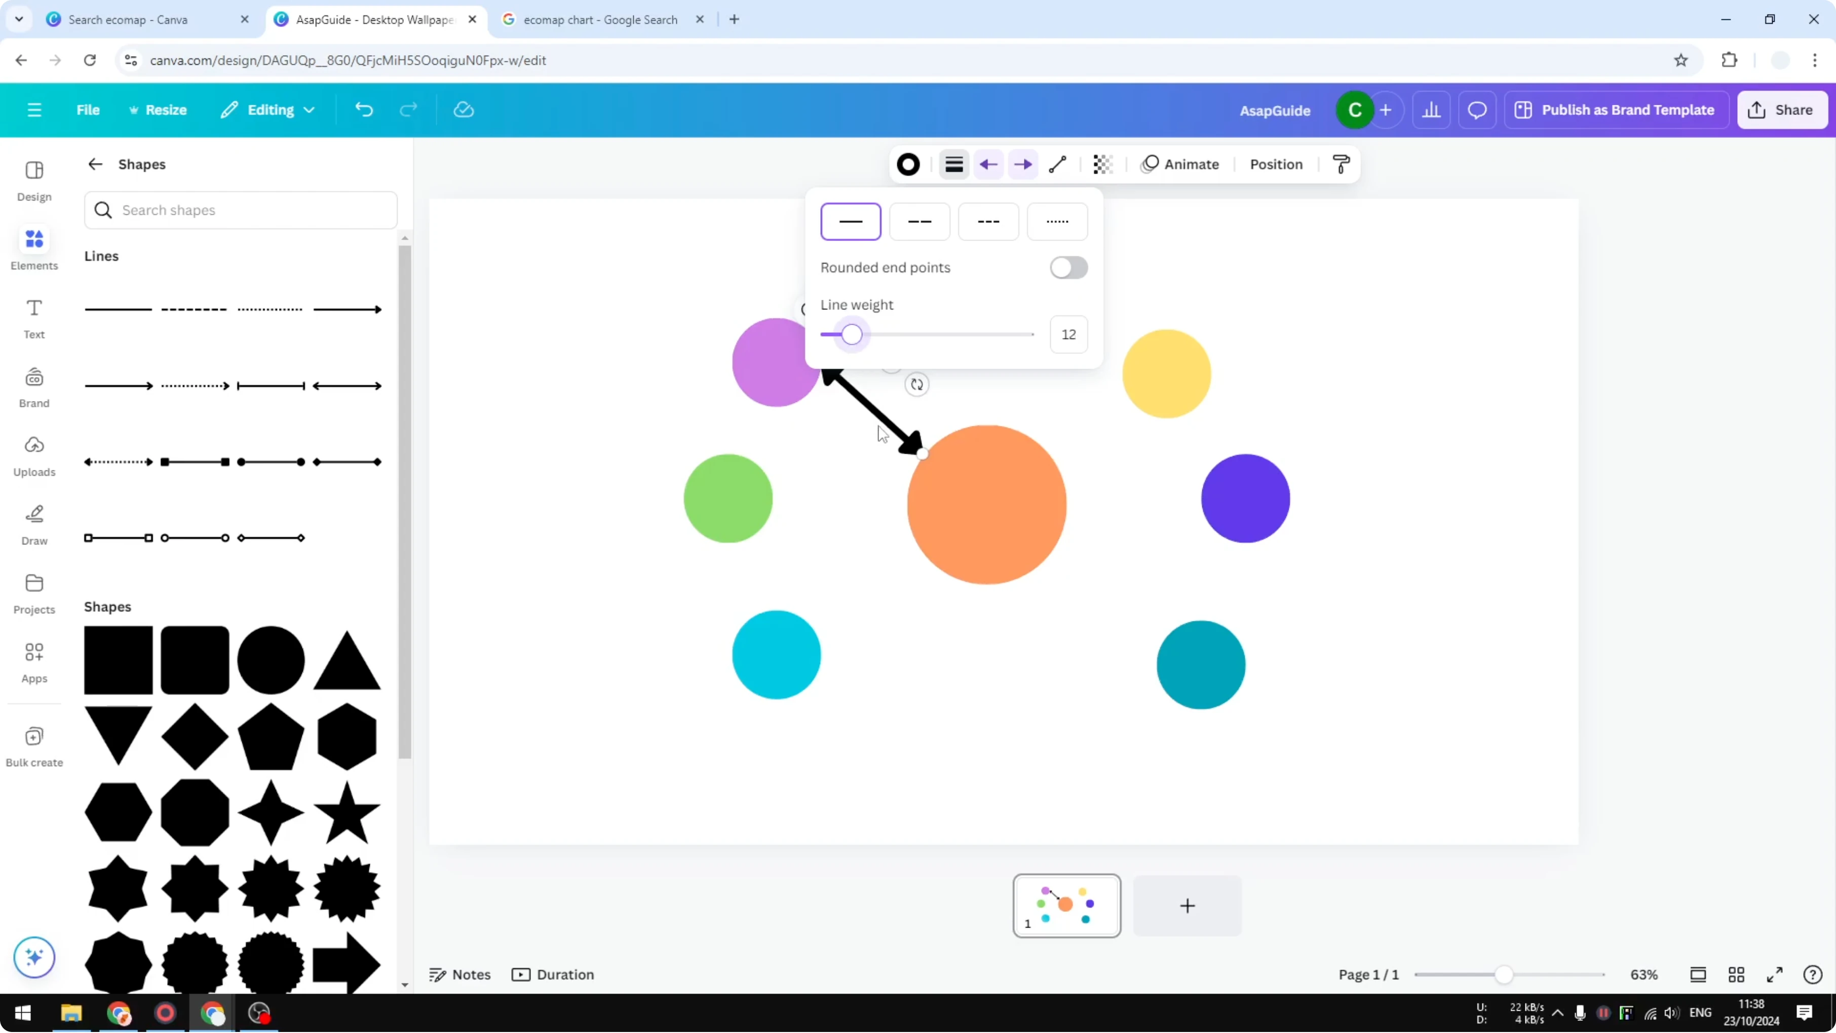This screenshot has width=1836, height=1033.
Task: Open the transparency checkerboard icon
Action: click(x=1102, y=164)
